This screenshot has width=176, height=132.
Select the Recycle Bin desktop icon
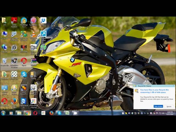pos(4,62)
